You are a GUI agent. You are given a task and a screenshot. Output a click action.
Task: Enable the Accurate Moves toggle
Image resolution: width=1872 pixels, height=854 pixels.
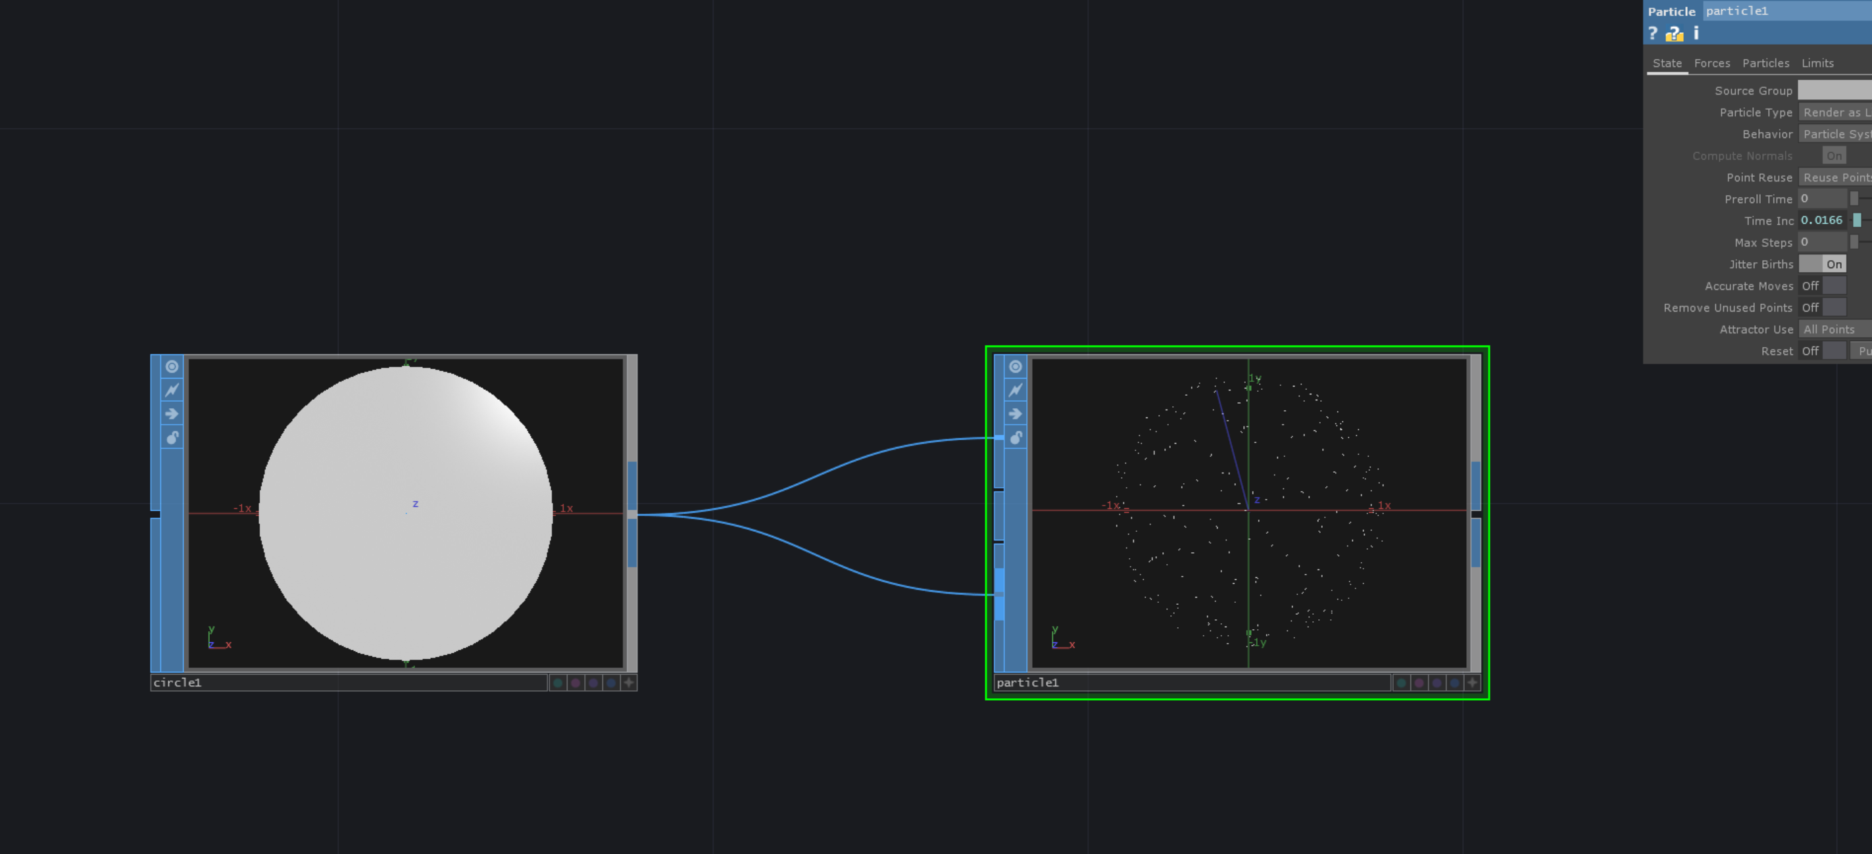[1822, 286]
